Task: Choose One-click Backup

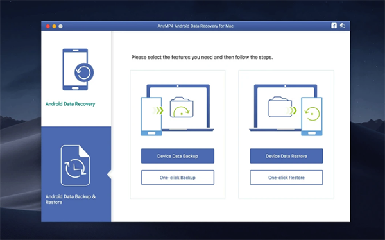Action: pos(178,177)
